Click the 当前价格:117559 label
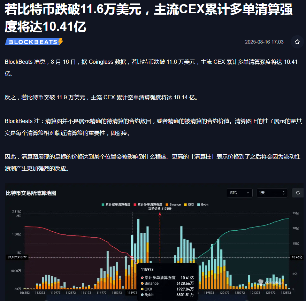 [160, 209]
